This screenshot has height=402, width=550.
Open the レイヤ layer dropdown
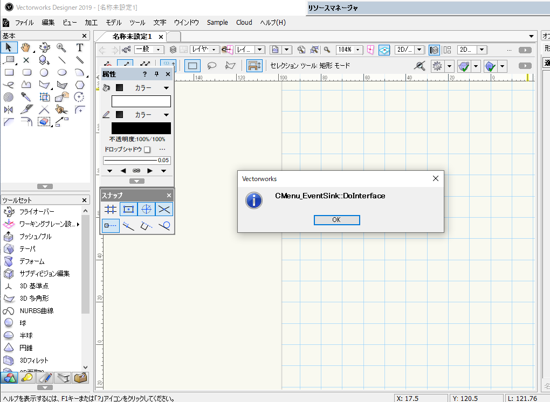point(204,50)
